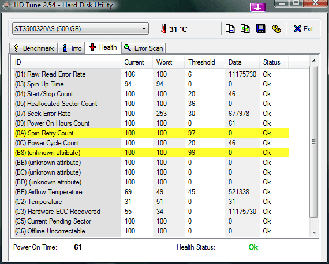Select the (B8) unknown attribute row

tap(151, 153)
